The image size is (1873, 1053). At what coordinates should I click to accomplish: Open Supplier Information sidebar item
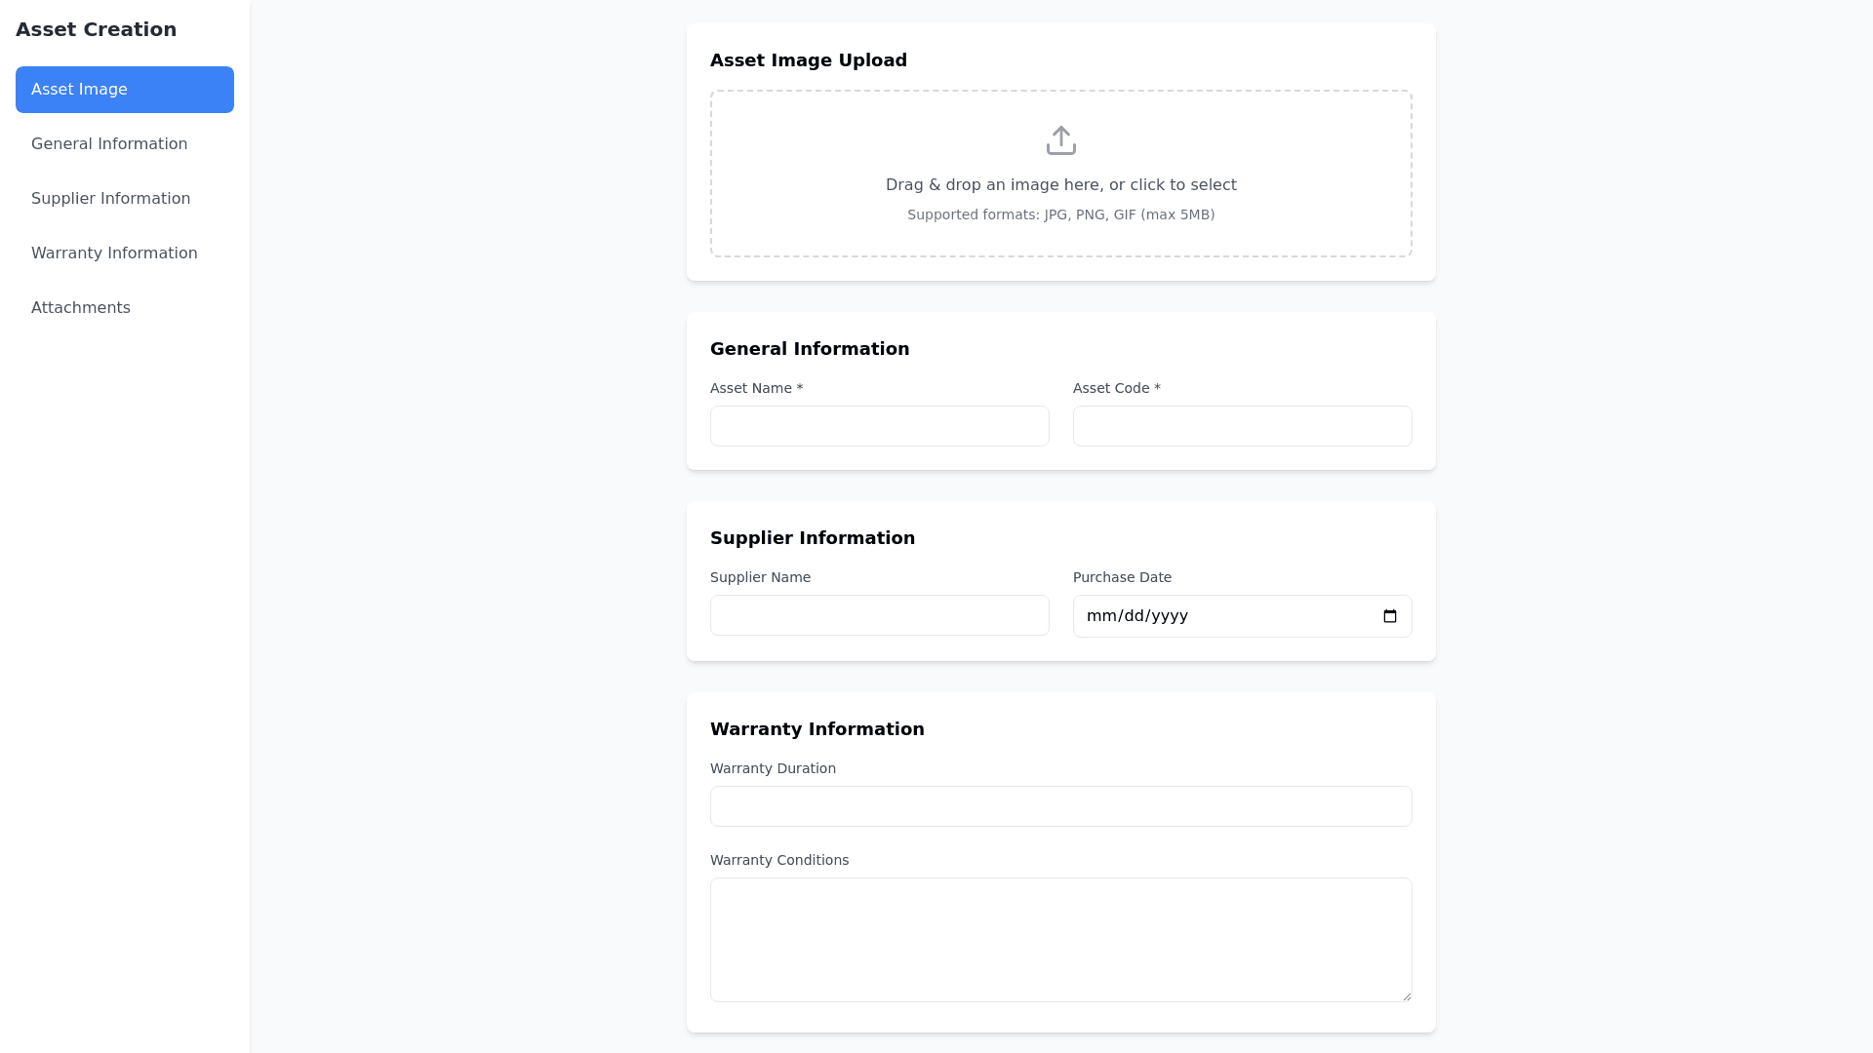tap(110, 199)
